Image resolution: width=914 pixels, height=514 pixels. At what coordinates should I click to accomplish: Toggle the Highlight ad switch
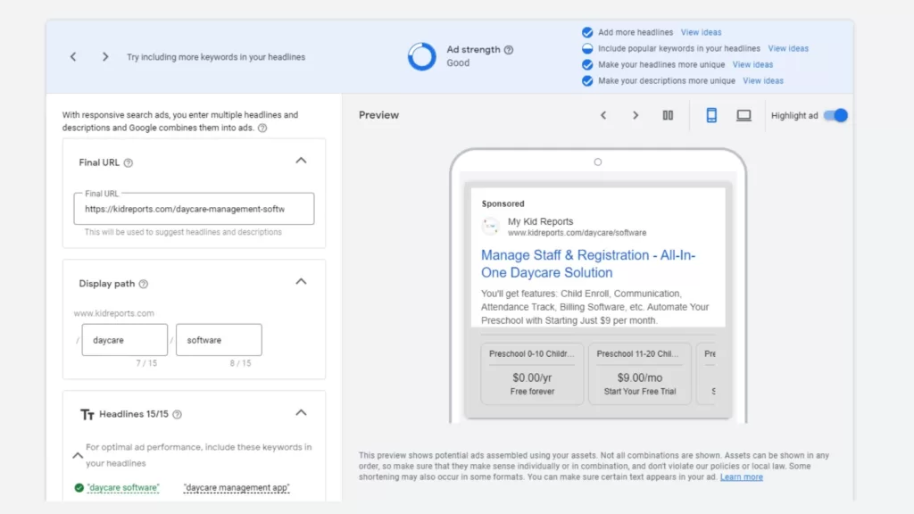835,115
